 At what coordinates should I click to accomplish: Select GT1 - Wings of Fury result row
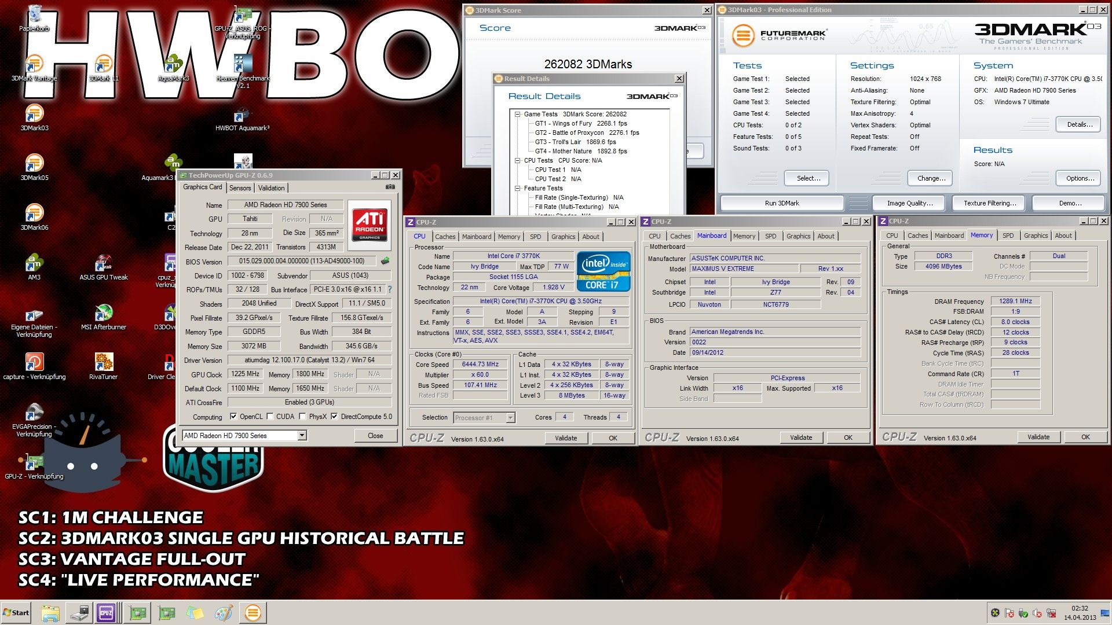point(580,123)
